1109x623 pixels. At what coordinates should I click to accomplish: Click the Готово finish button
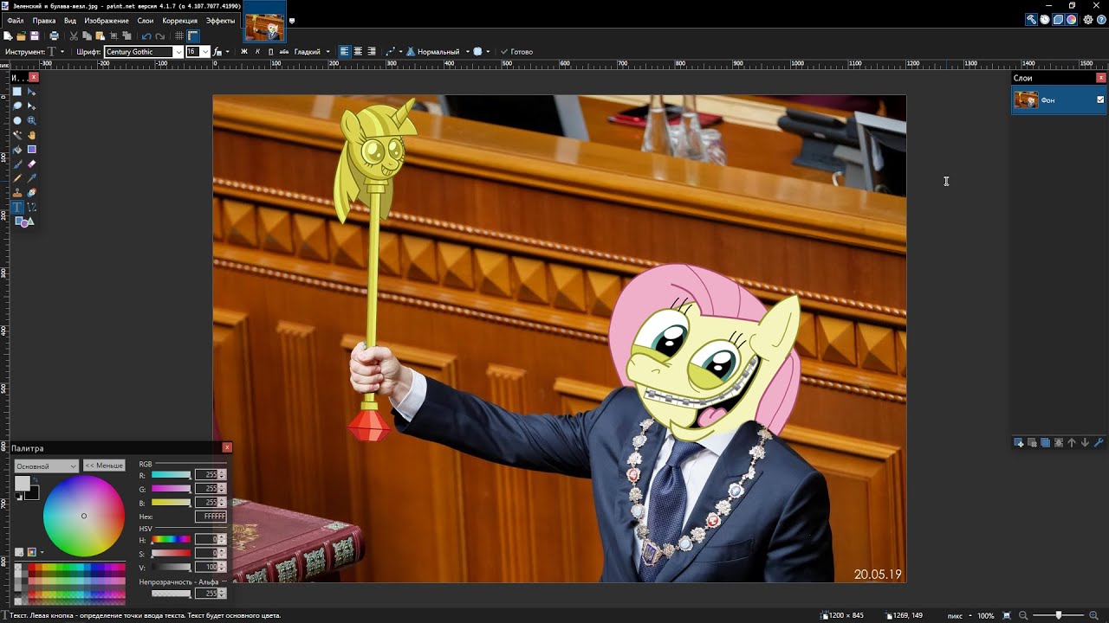[516, 52]
